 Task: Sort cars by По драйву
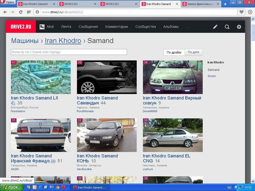(x=174, y=52)
